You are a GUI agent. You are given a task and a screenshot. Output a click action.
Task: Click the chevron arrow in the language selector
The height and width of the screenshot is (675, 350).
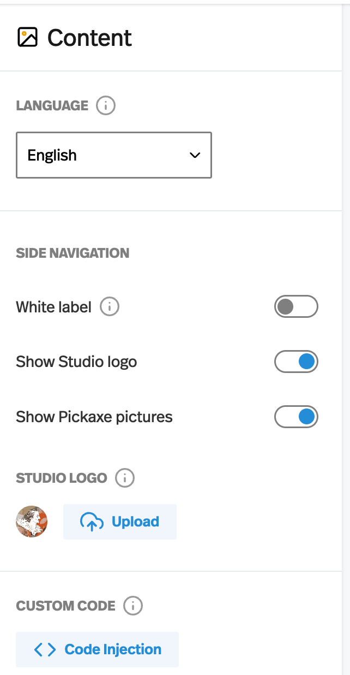[x=195, y=155]
